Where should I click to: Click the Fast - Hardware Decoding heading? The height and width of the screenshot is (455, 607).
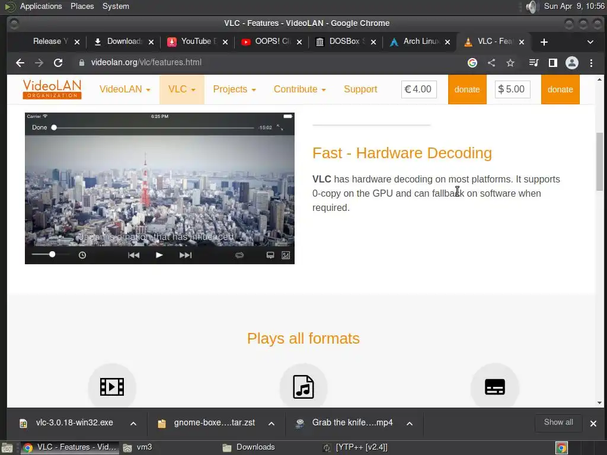click(402, 153)
